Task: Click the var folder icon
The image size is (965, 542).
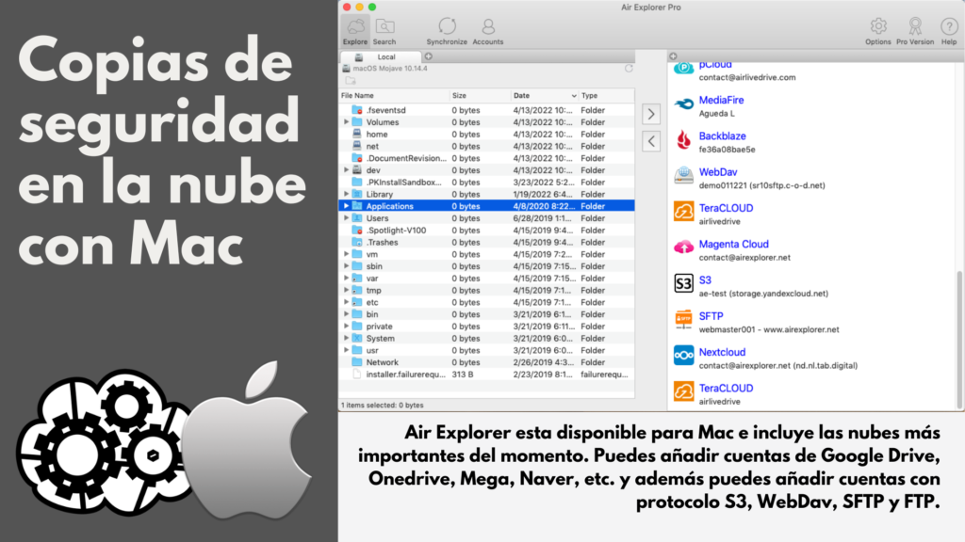Action: (357, 279)
